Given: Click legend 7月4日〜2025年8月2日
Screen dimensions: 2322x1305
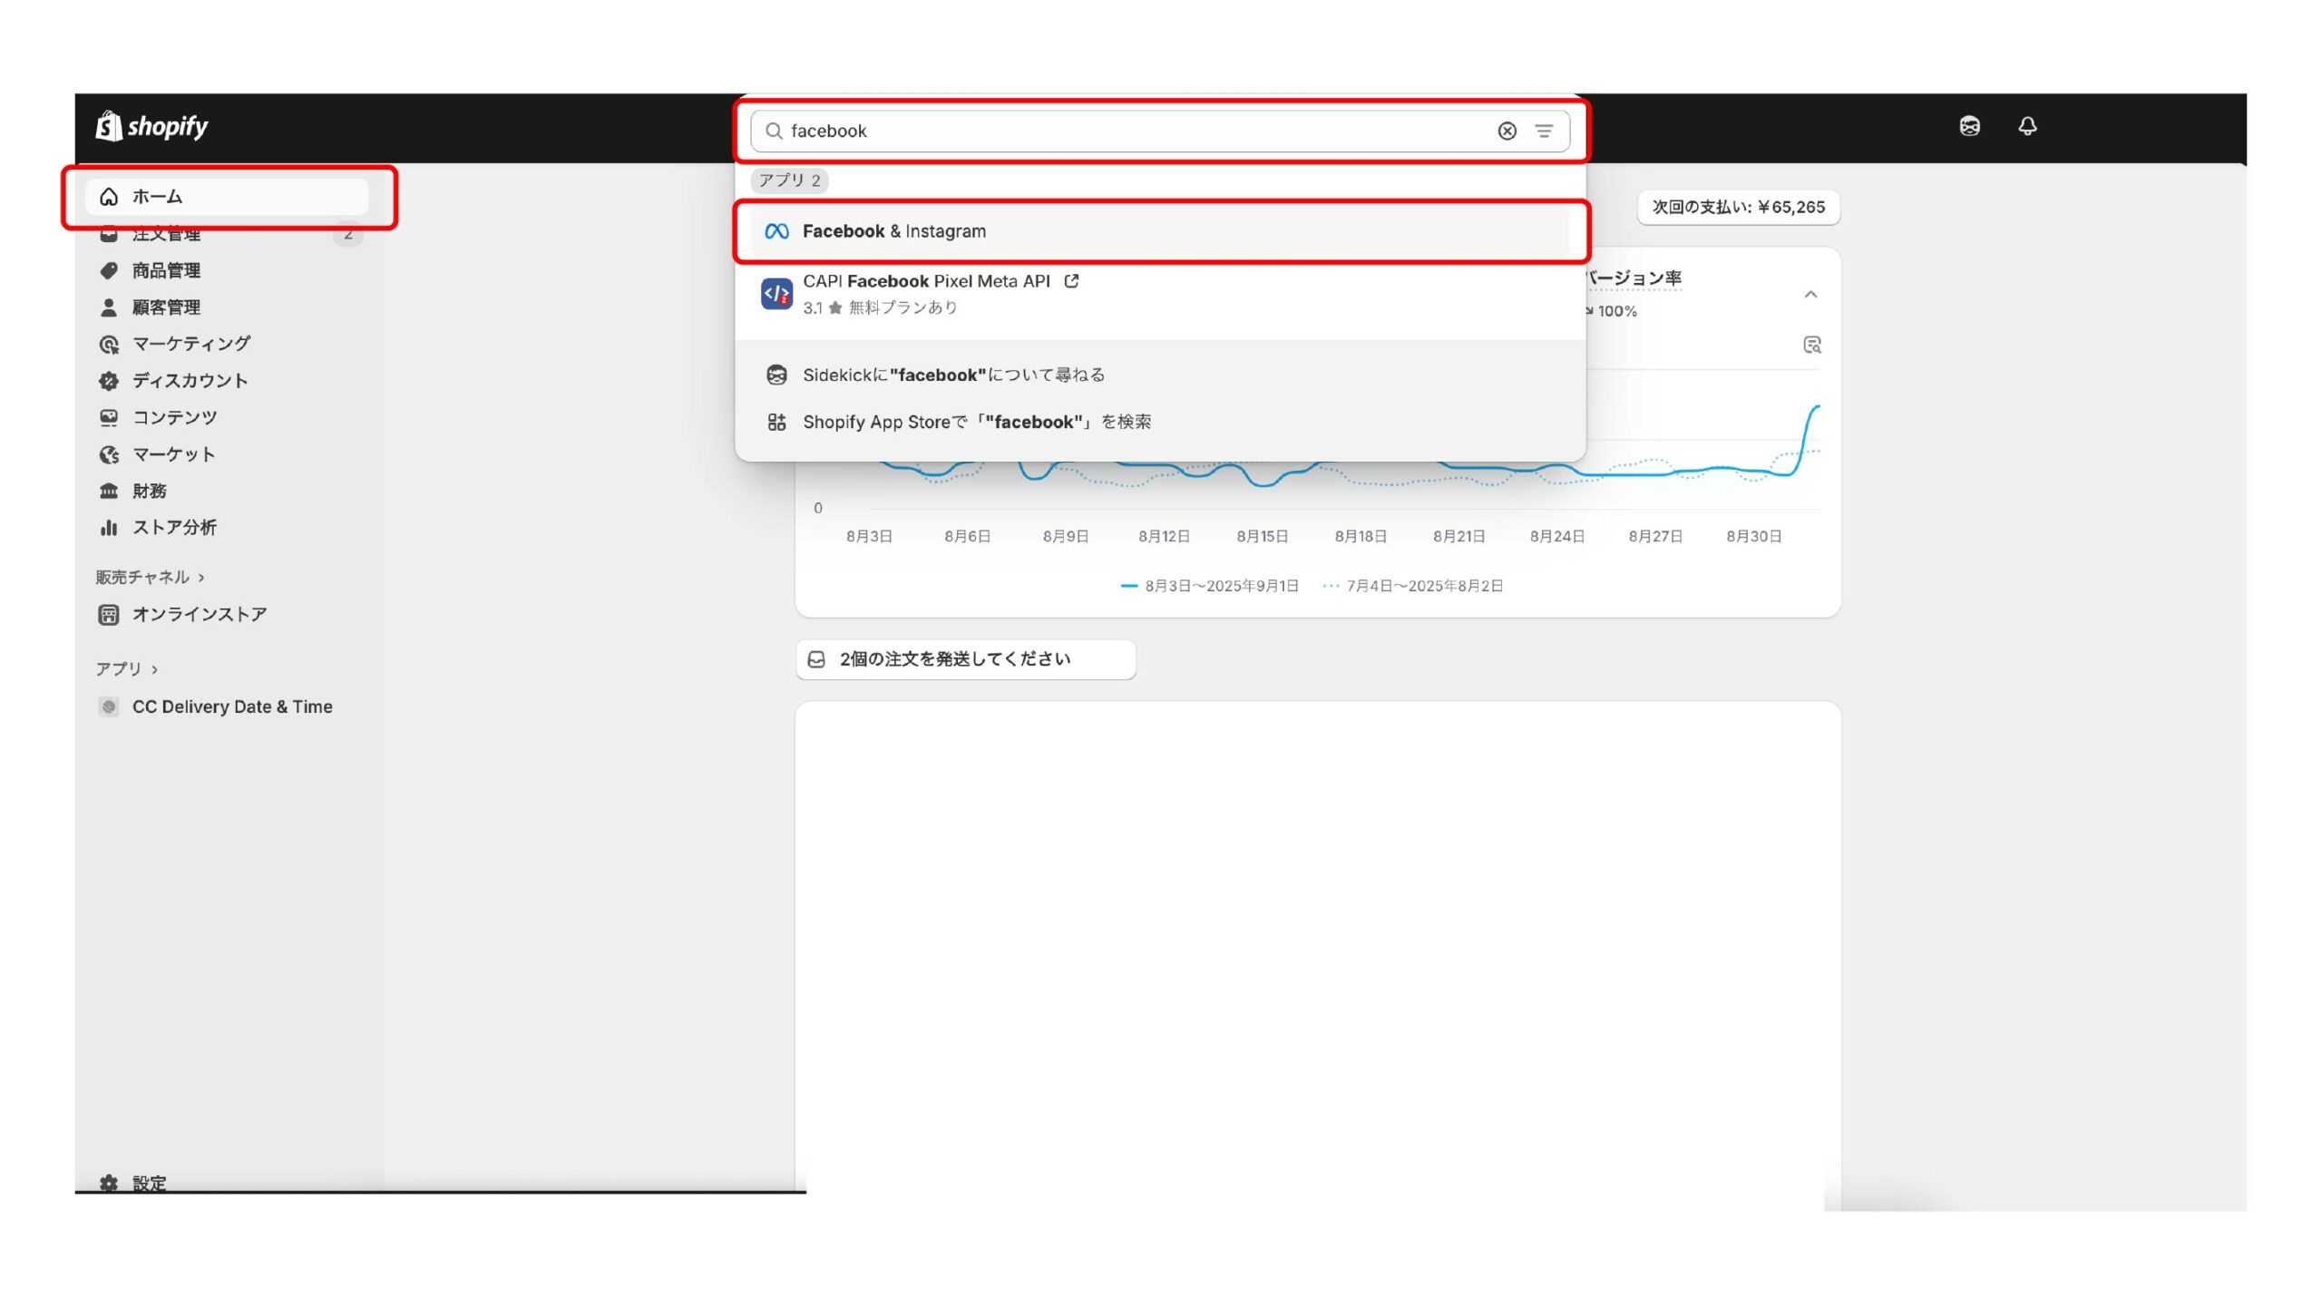Looking at the screenshot, I should [1412, 586].
